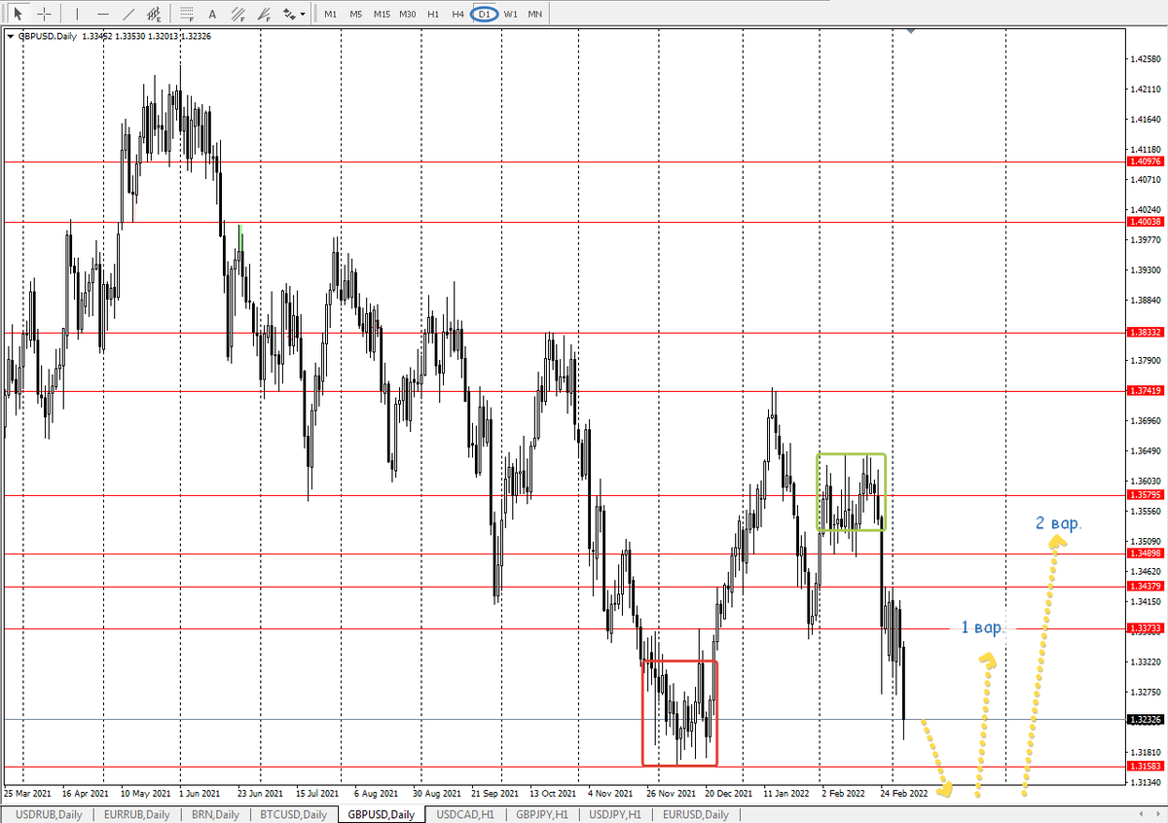Image resolution: width=1168 pixels, height=823 pixels.
Task: Select the Fibonacci channel tool
Action: [x=238, y=14]
